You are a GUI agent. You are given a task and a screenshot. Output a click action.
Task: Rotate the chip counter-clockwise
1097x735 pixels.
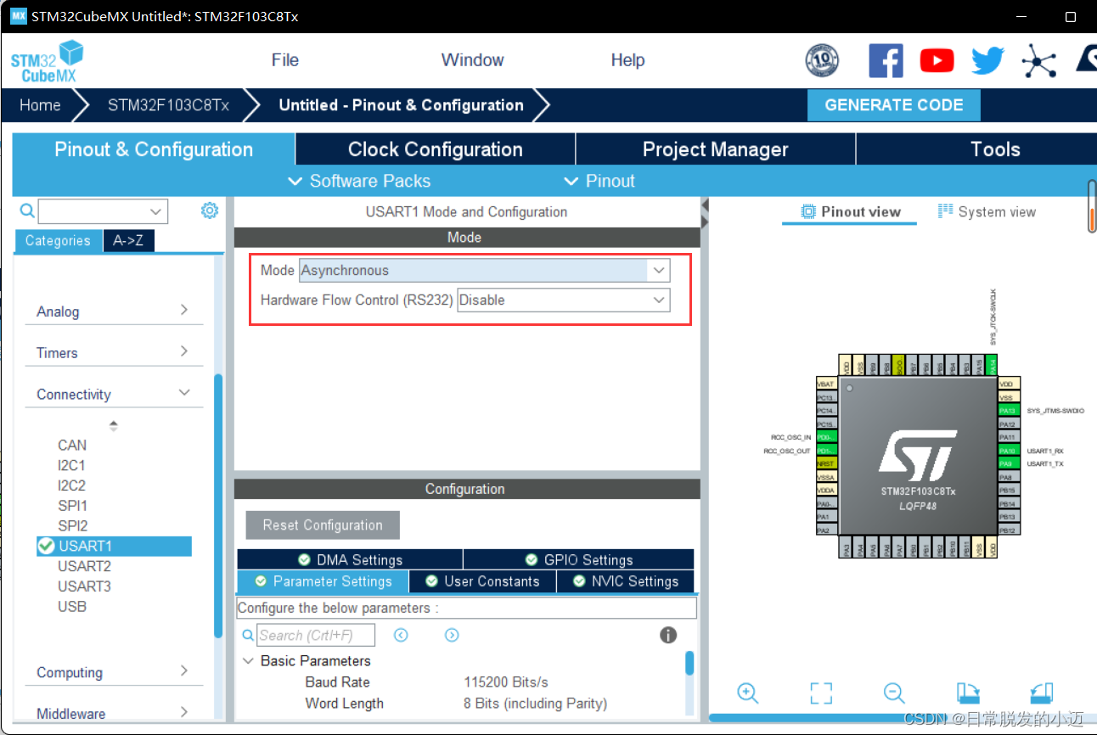coord(1042,693)
